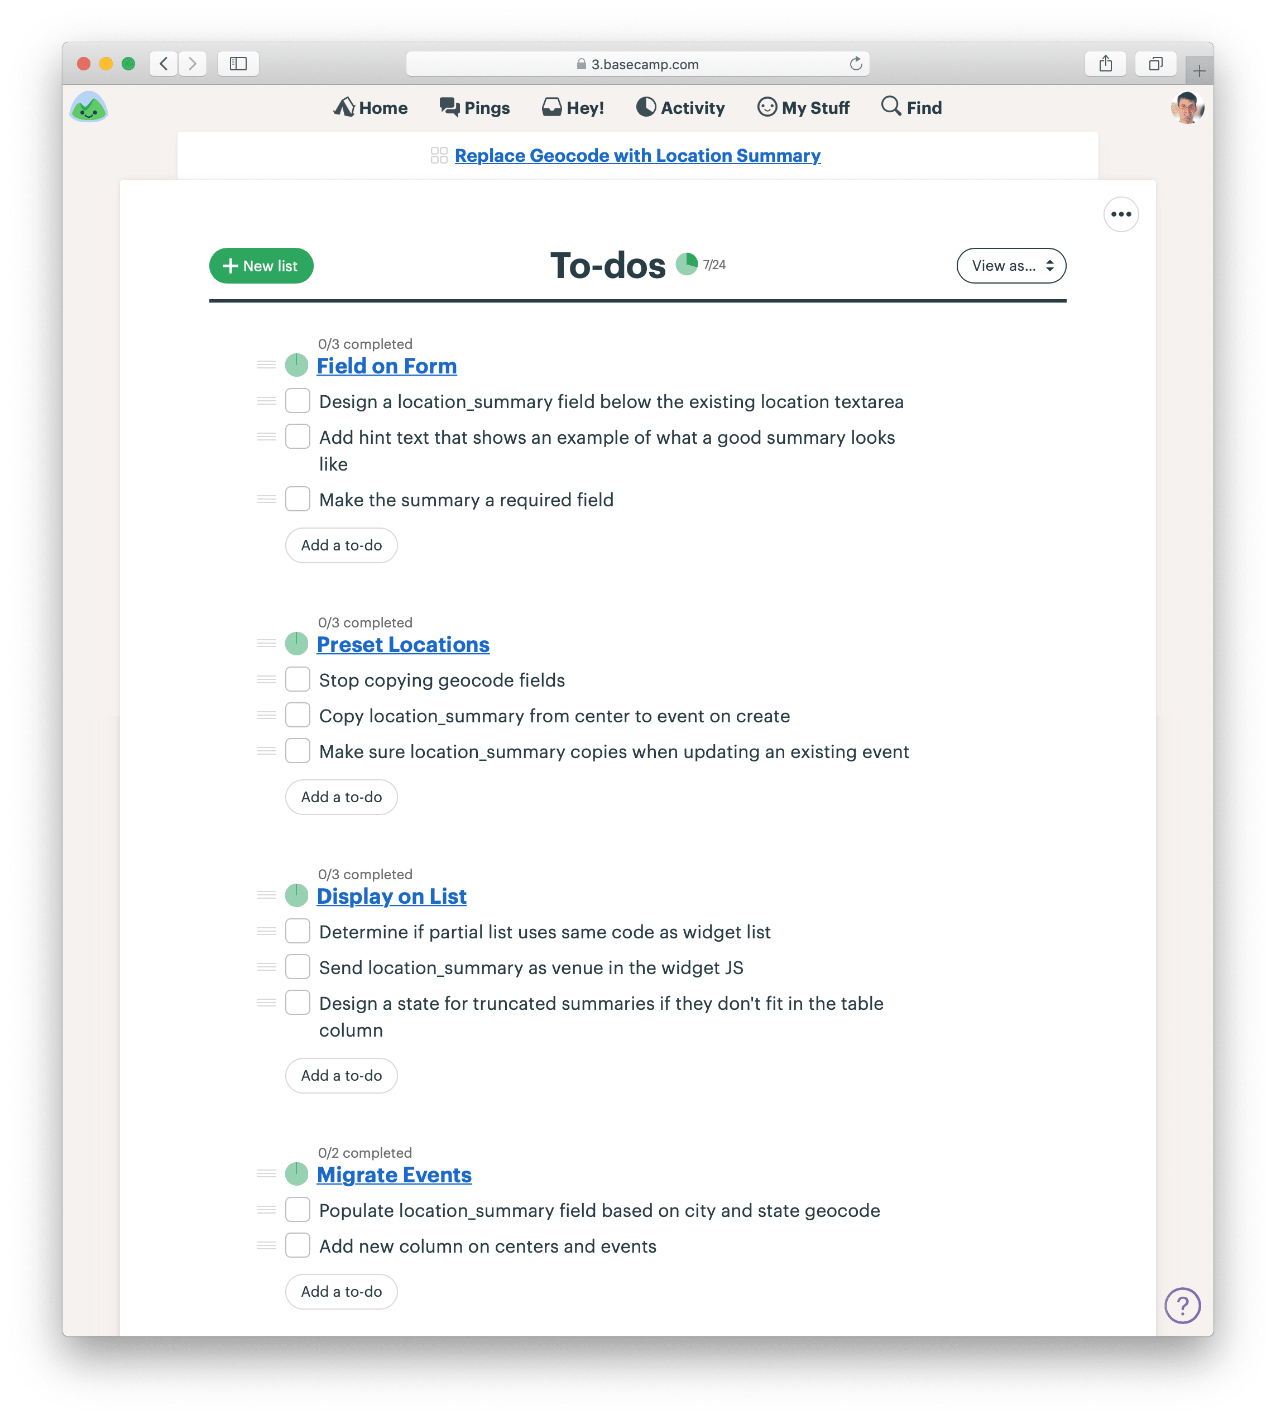Viewport: 1276px width, 1419px height.
Task: Click the Basecamp mountain logo
Action: pyautogui.click(x=89, y=107)
